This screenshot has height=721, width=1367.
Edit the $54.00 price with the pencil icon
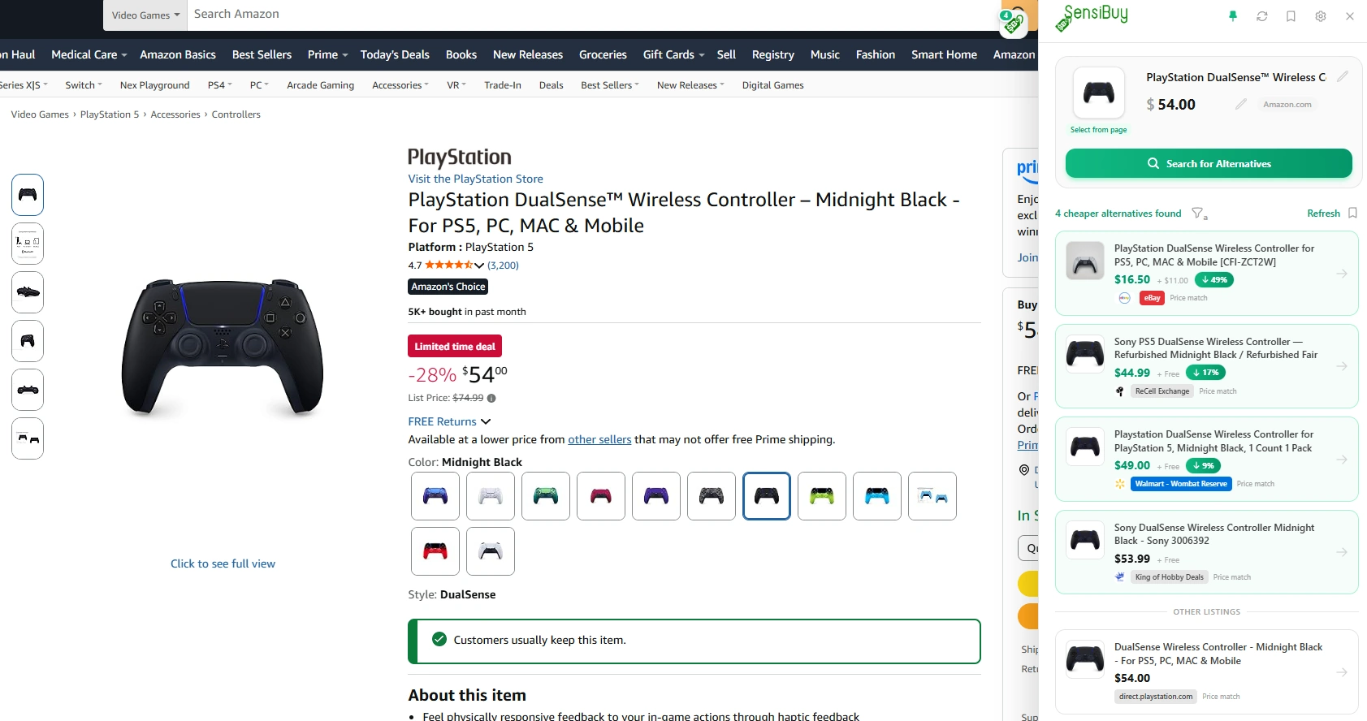[1240, 104]
